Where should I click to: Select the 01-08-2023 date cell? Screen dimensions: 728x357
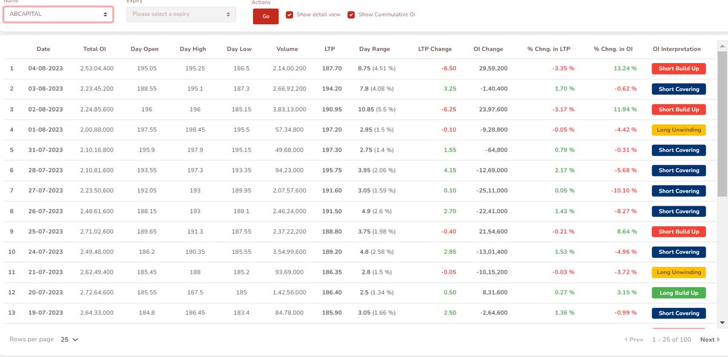45,130
